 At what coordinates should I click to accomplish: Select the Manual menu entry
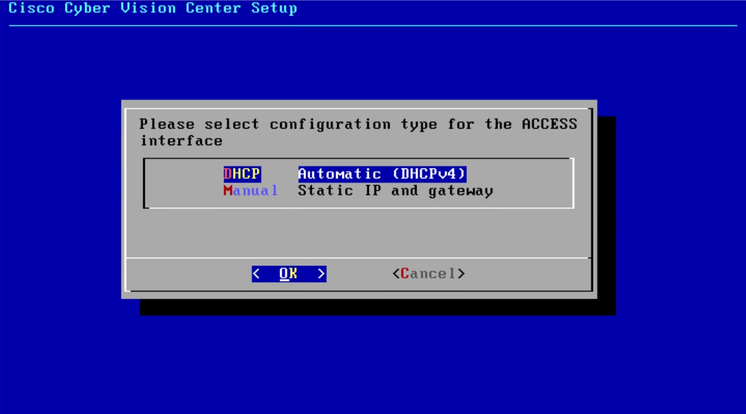(x=251, y=191)
